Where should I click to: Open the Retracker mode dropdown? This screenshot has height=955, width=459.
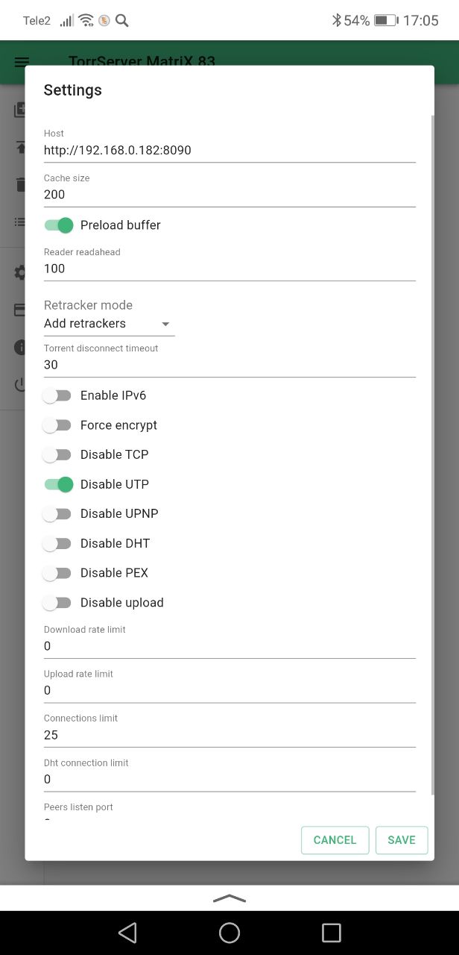[109, 324]
